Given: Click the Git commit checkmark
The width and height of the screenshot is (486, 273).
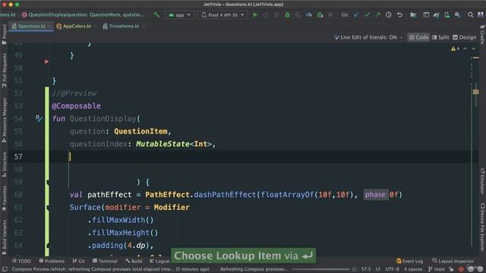Looking at the screenshot, I should pos(367,15).
